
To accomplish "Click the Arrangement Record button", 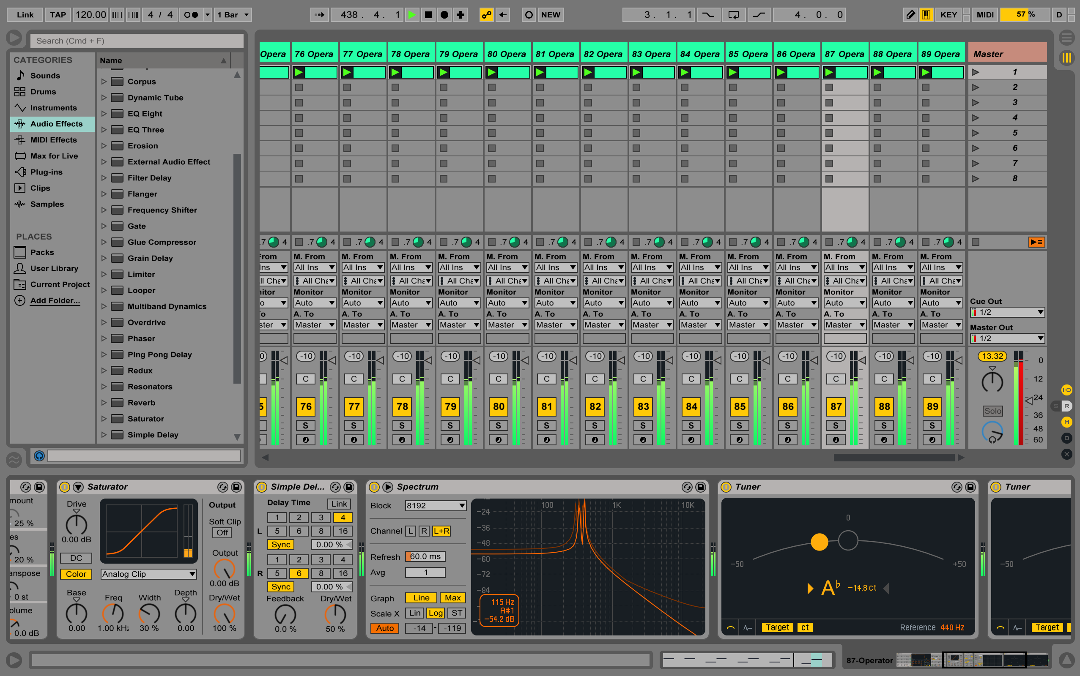I will click(x=444, y=15).
